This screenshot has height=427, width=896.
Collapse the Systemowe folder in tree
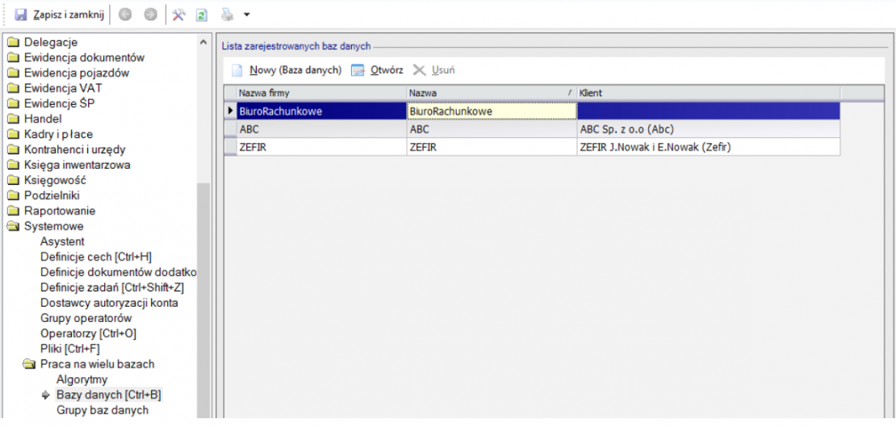coord(13,226)
